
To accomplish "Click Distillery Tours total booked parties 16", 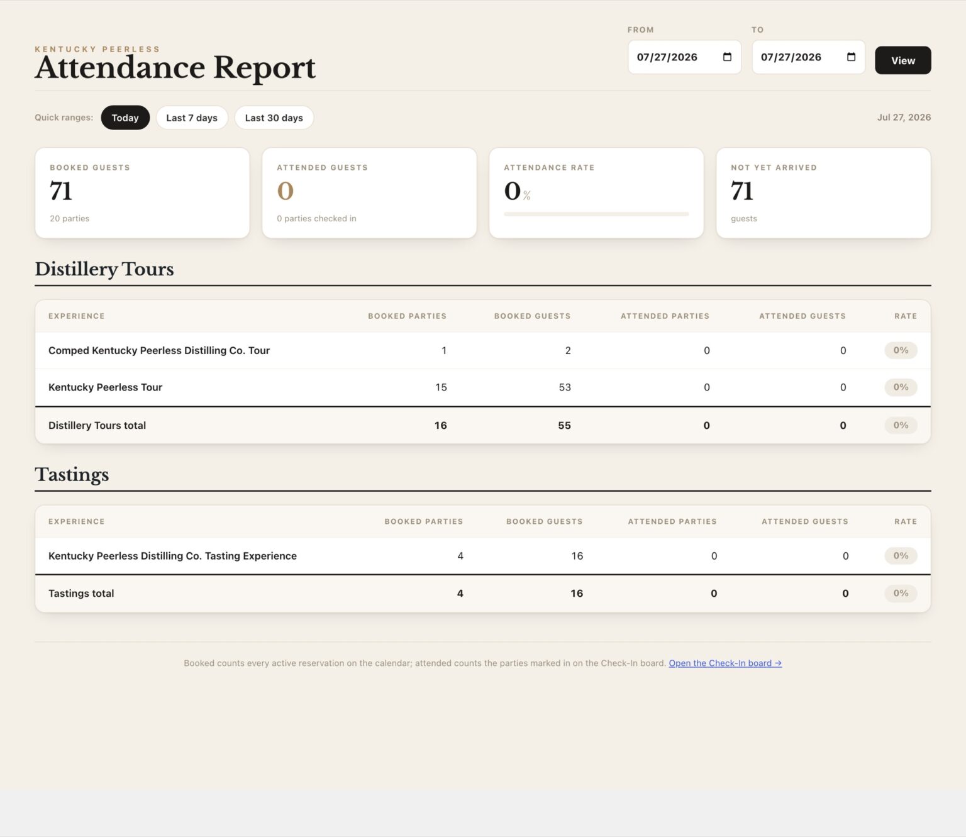I will pyautogui.click(x=440, y=425).
